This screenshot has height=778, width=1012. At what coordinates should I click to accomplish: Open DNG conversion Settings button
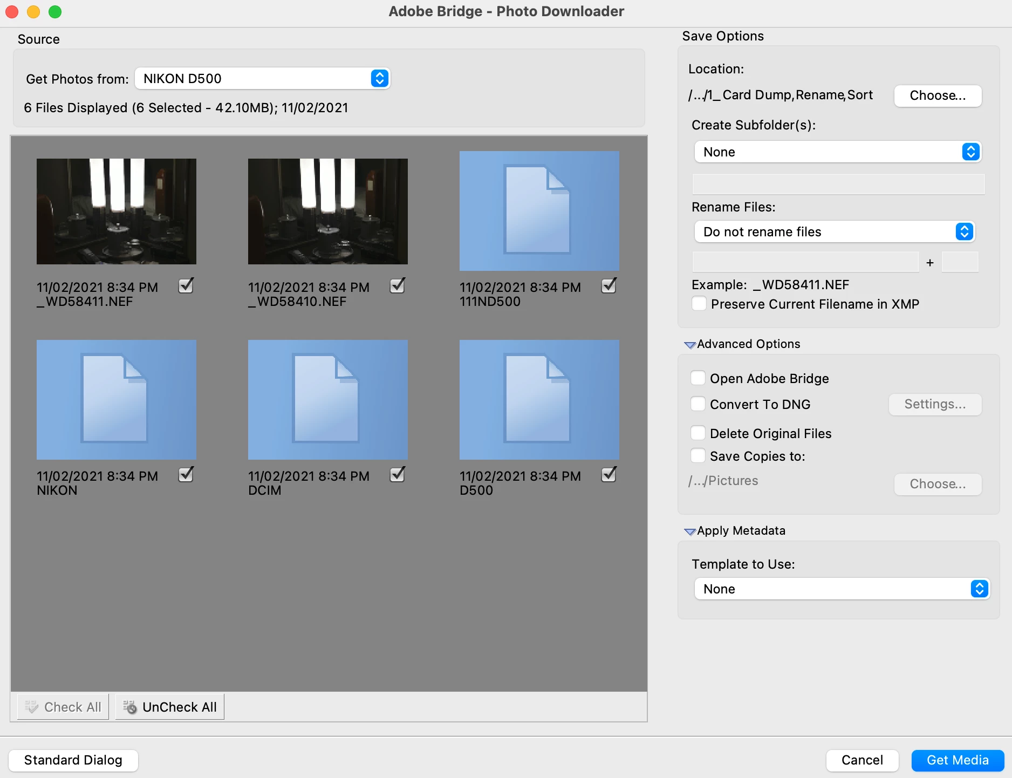point(935,404)
